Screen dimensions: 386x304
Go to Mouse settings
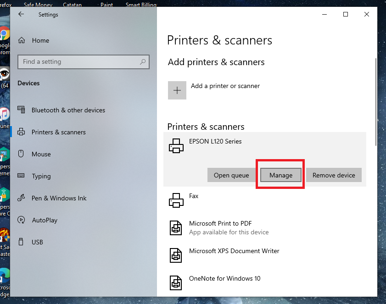[41, 154]
